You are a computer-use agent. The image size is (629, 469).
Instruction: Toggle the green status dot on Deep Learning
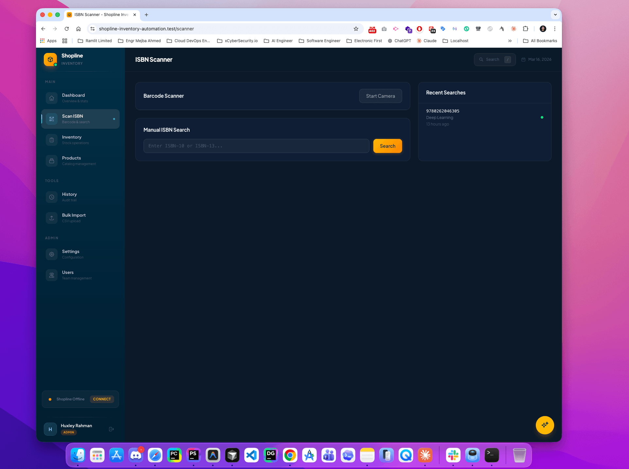pyautogui.click(x=542, y=117)
